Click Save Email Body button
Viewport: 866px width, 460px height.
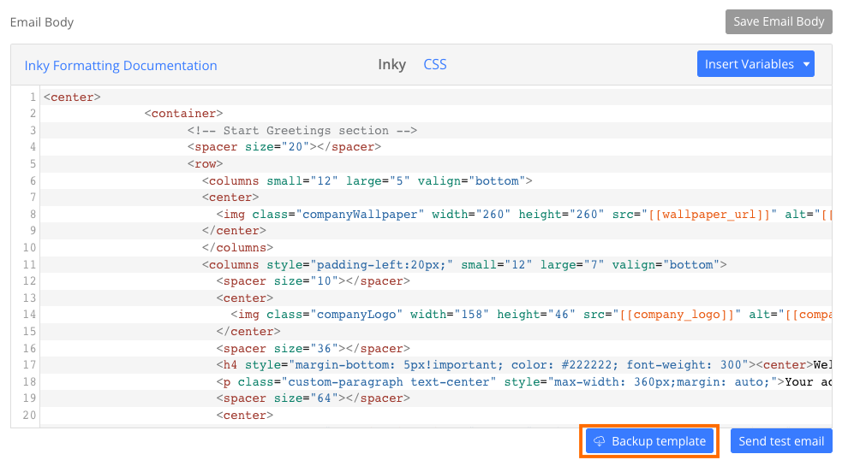point(779,21)
